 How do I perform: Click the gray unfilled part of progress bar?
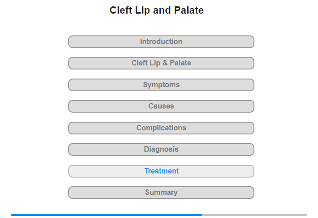point(254,215)
